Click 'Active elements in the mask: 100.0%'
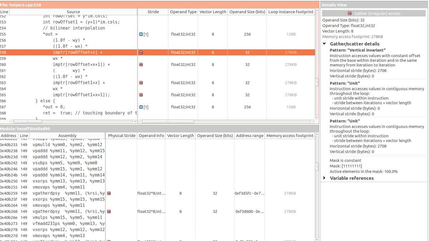 [x=364, y=171]
